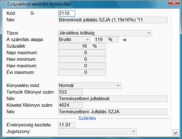This screenshot has width=182, height=139.
Task: Click the Érvényesség kezdete: label
Action: point(29,125)
